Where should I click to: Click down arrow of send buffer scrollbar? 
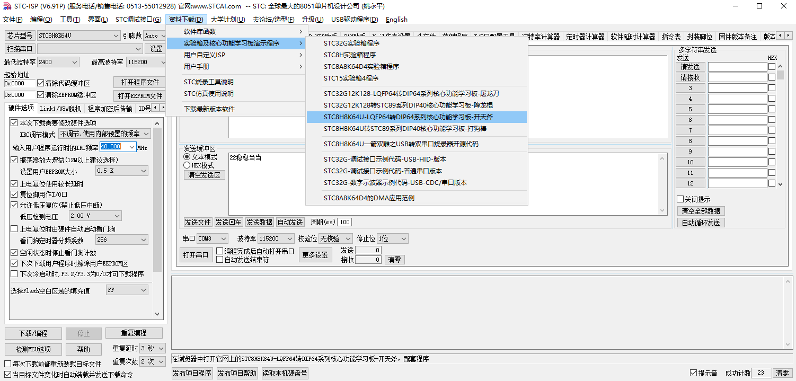[x=663, y=210]
